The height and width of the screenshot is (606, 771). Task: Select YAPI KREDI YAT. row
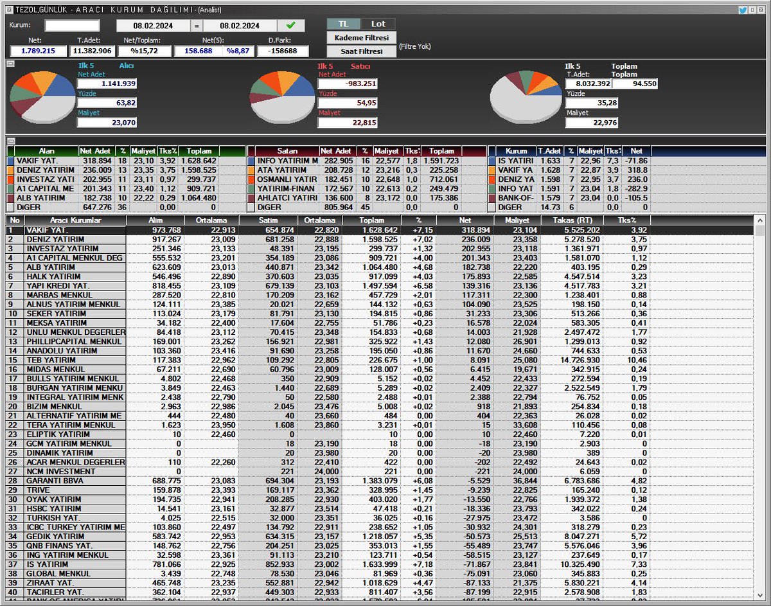[381, 285]
